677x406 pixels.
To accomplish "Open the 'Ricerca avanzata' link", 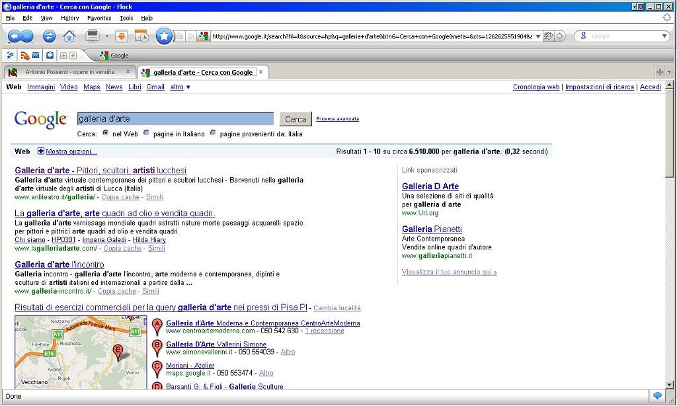I will (338, 119).
